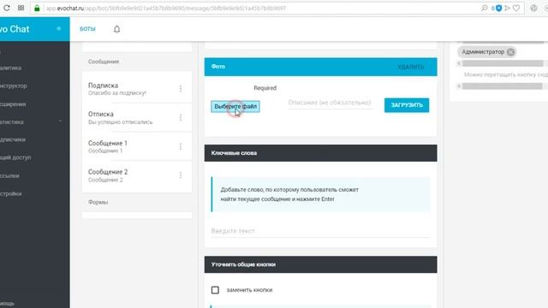Click the magnifier zoom icon in address bar
The image size is (548, 308).
click(485, 8)
